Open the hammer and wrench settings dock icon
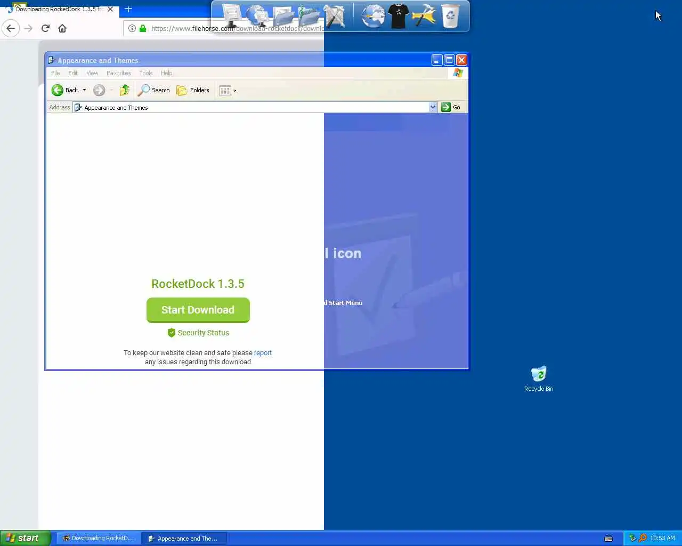The image size is (682, 546). coord(424,16)
